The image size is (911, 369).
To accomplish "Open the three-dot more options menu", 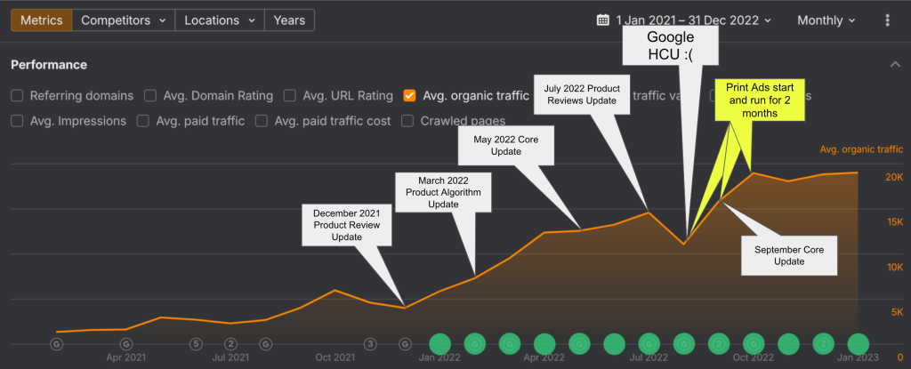I will pyautogui.click(x=887, y=20).
